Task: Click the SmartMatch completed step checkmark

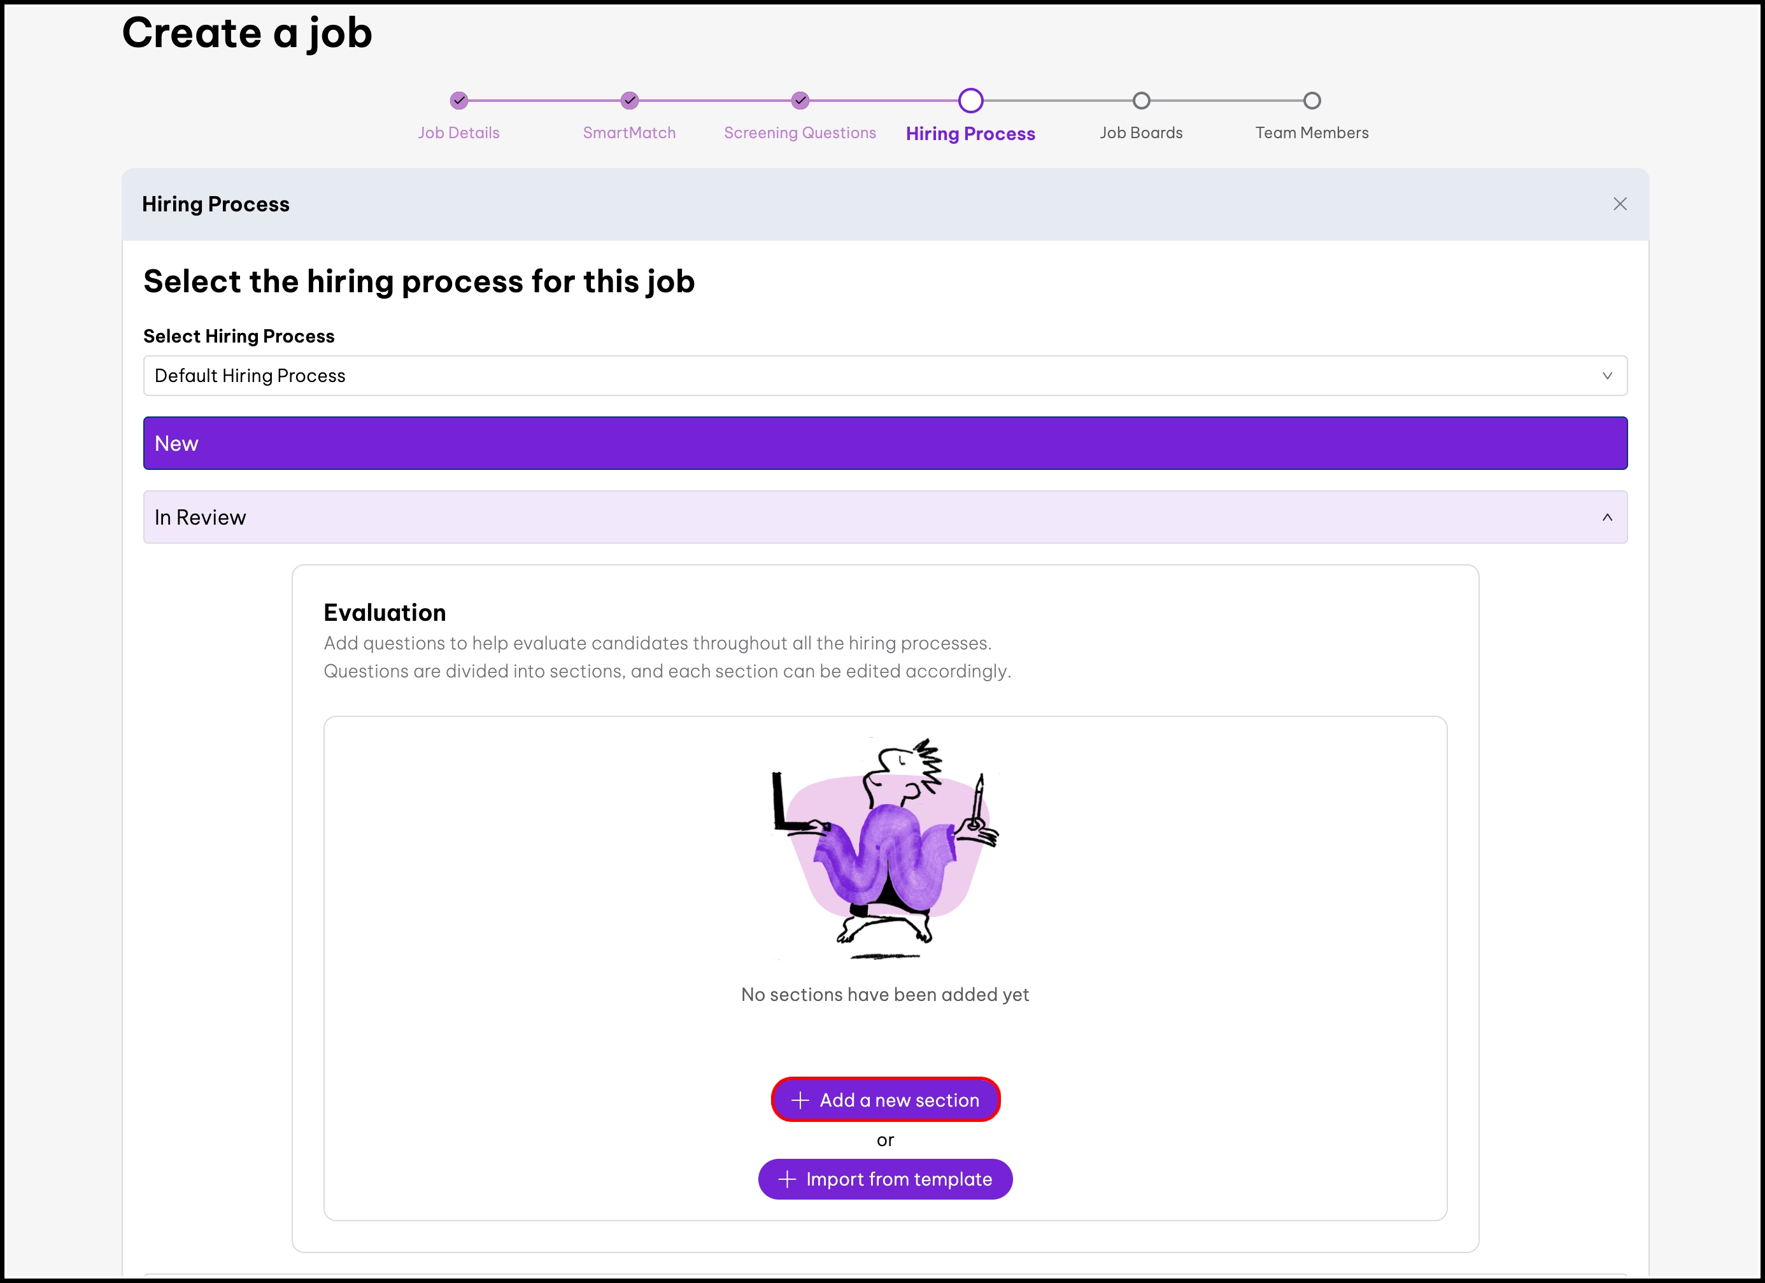Action: click(x=630, y=101)
